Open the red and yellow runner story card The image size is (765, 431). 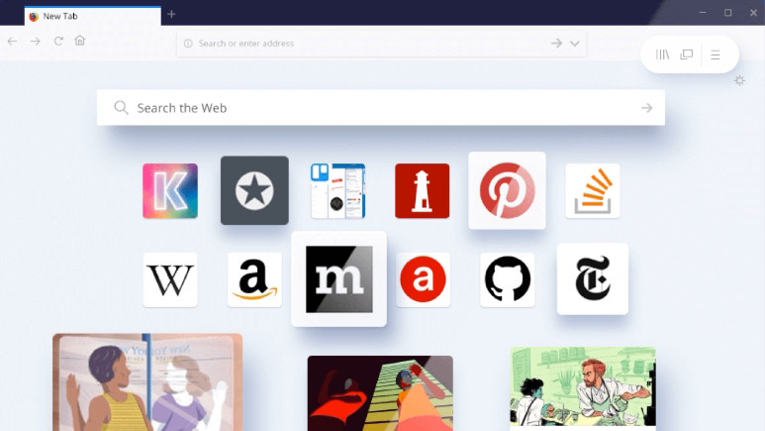380,393
